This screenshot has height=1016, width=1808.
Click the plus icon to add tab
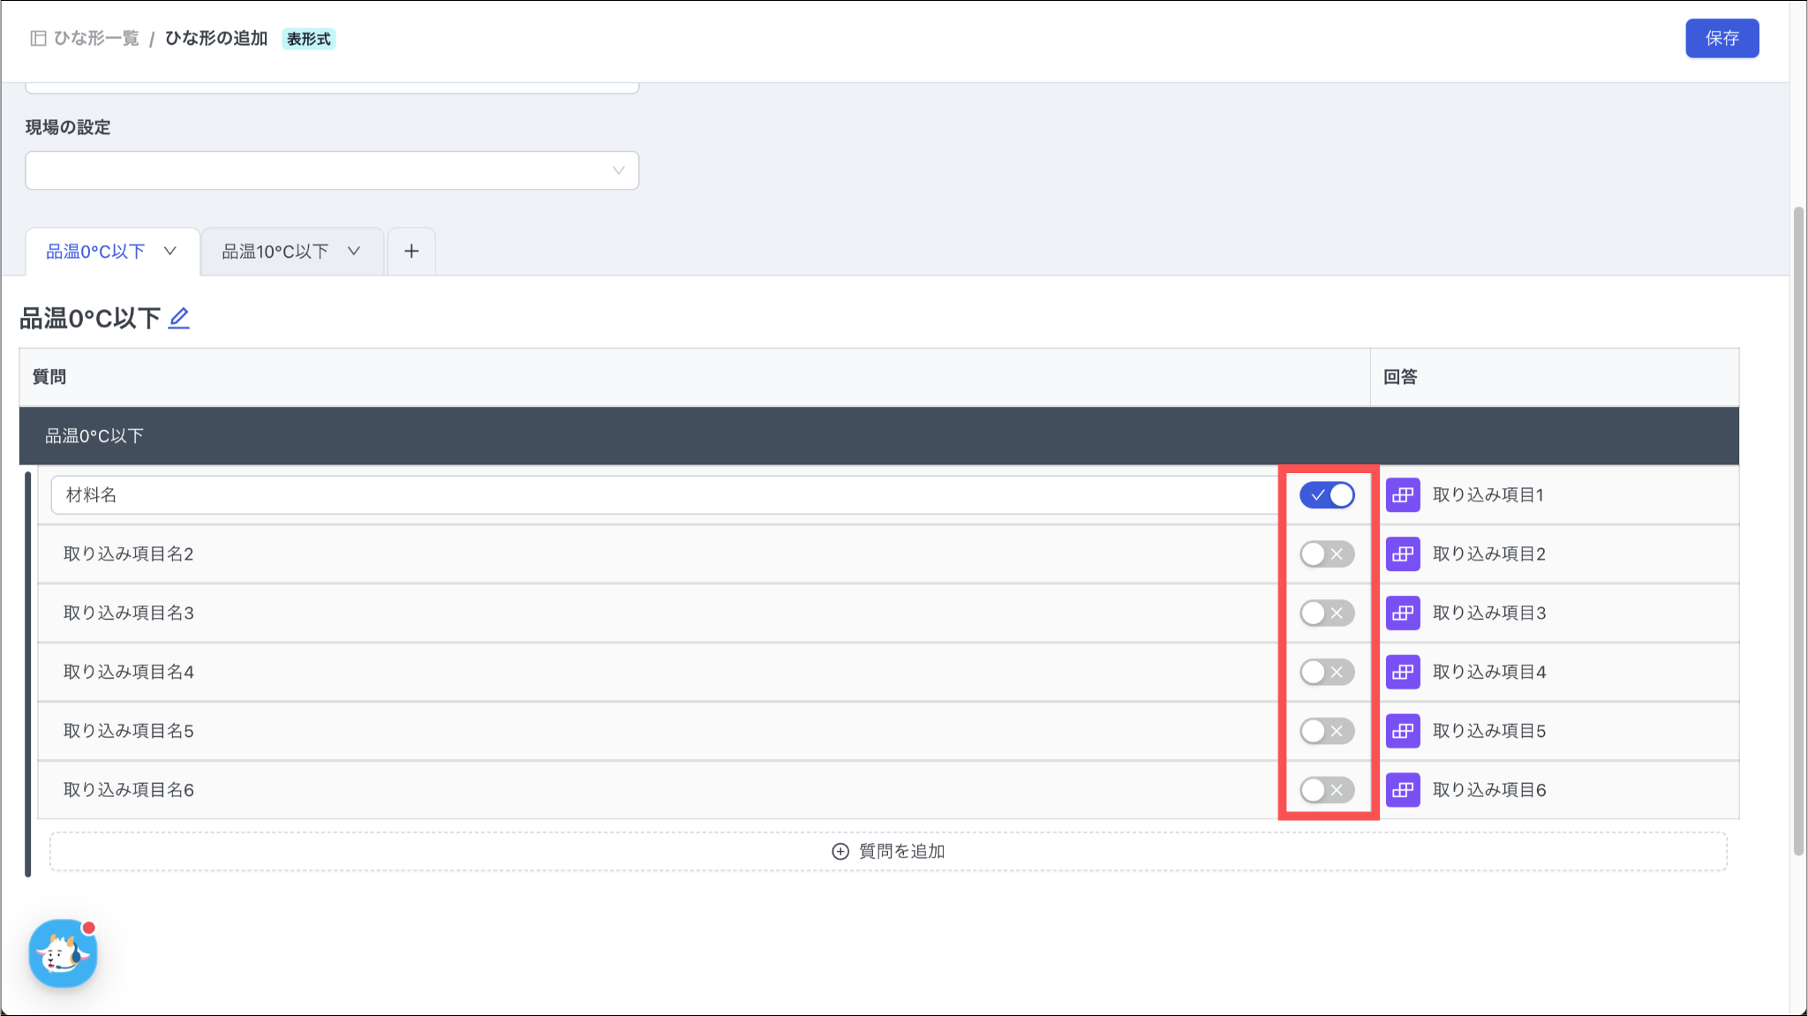tap(411, 252)
